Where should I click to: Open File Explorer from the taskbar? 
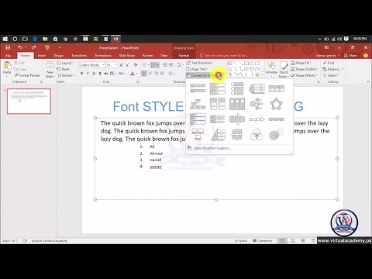coord(45,39)
